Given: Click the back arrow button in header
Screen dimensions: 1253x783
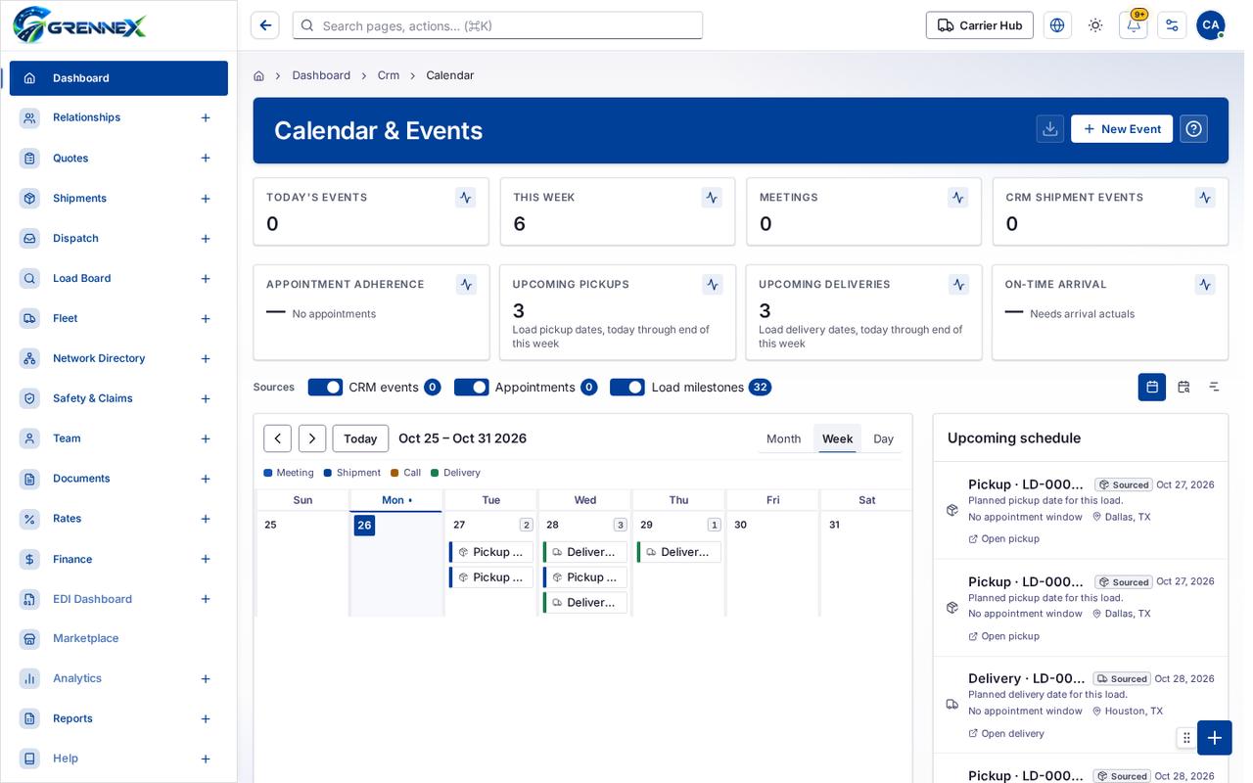Looking at the screenshot, I should tap(265, 25).
